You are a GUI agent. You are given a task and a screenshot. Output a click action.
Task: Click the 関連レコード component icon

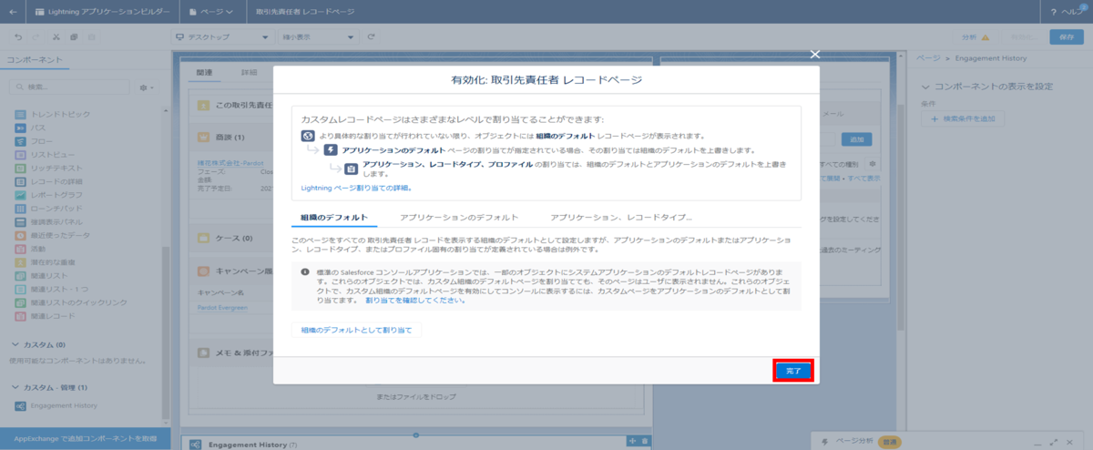point(21,315)
